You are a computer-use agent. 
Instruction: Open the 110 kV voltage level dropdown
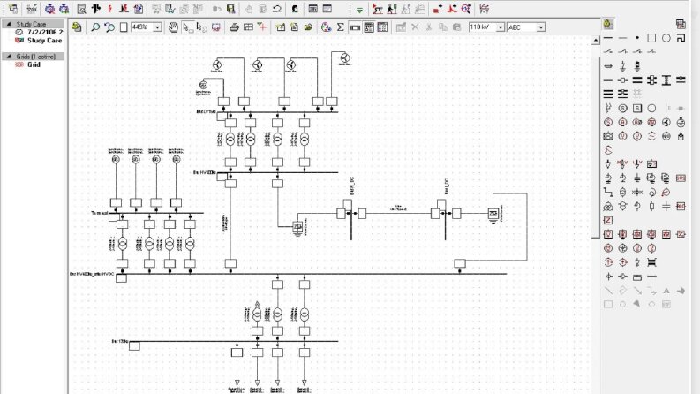pyautogui.click(x=501, y=27)
